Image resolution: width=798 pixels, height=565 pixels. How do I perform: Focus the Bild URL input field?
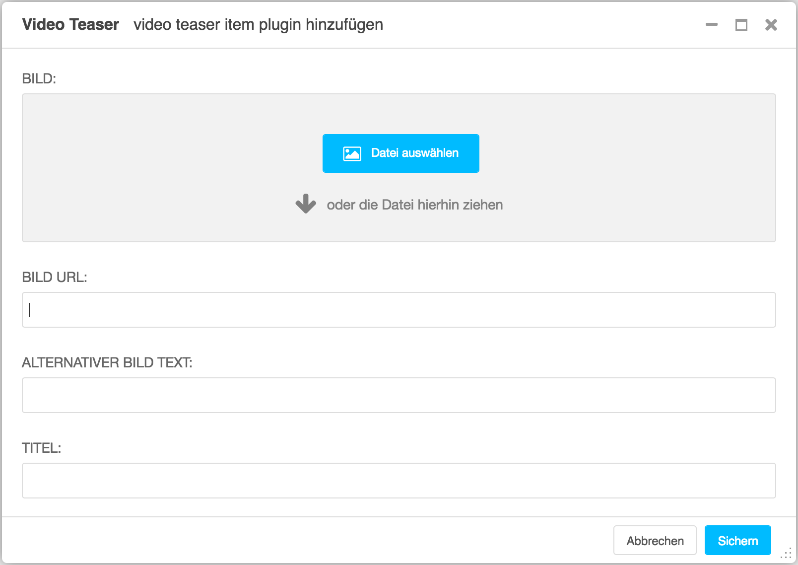coord(399,310)
